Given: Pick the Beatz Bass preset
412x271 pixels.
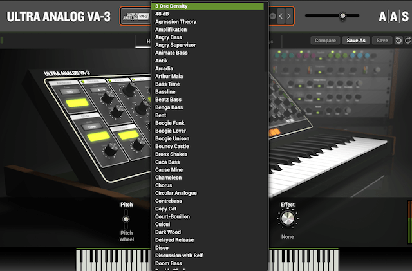Looking at the screenshot, I should coord(207,100).
